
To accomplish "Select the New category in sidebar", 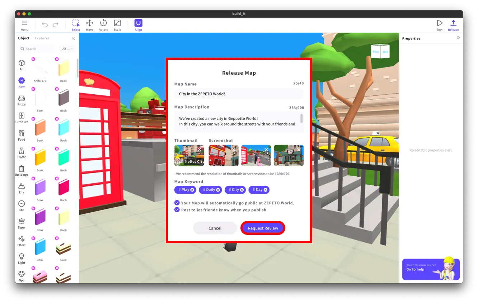I will point(22,82).
